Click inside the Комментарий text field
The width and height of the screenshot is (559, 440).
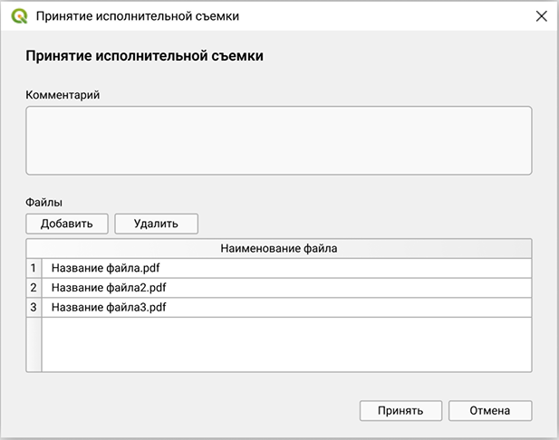pyautogui.click(x=278, y=140)
